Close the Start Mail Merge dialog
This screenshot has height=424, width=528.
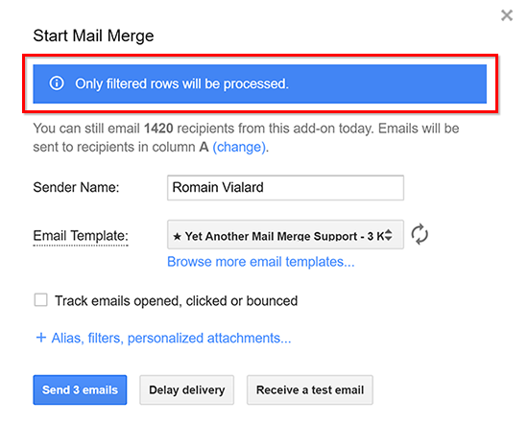[x=507, y=15]
